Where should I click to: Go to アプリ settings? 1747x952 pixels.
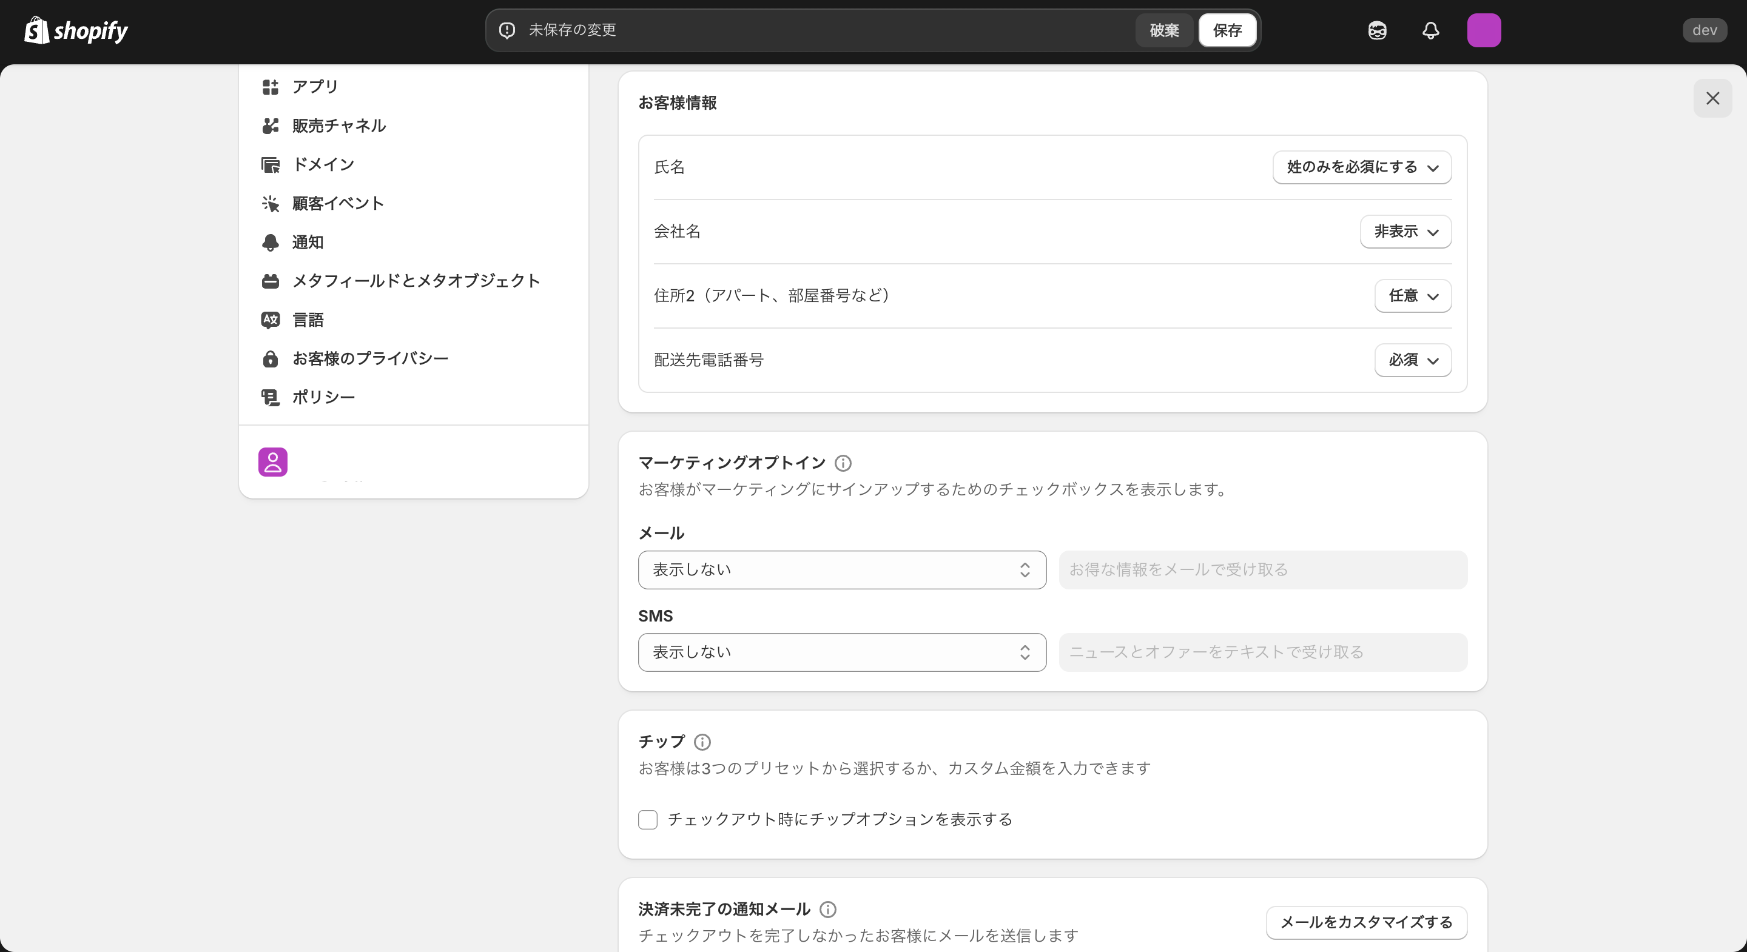click(x=315, y=87)
